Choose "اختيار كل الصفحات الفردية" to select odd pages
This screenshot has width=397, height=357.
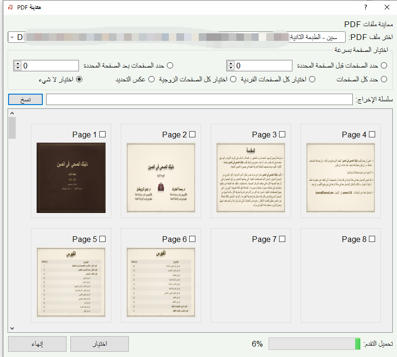[x=312, y=79]
